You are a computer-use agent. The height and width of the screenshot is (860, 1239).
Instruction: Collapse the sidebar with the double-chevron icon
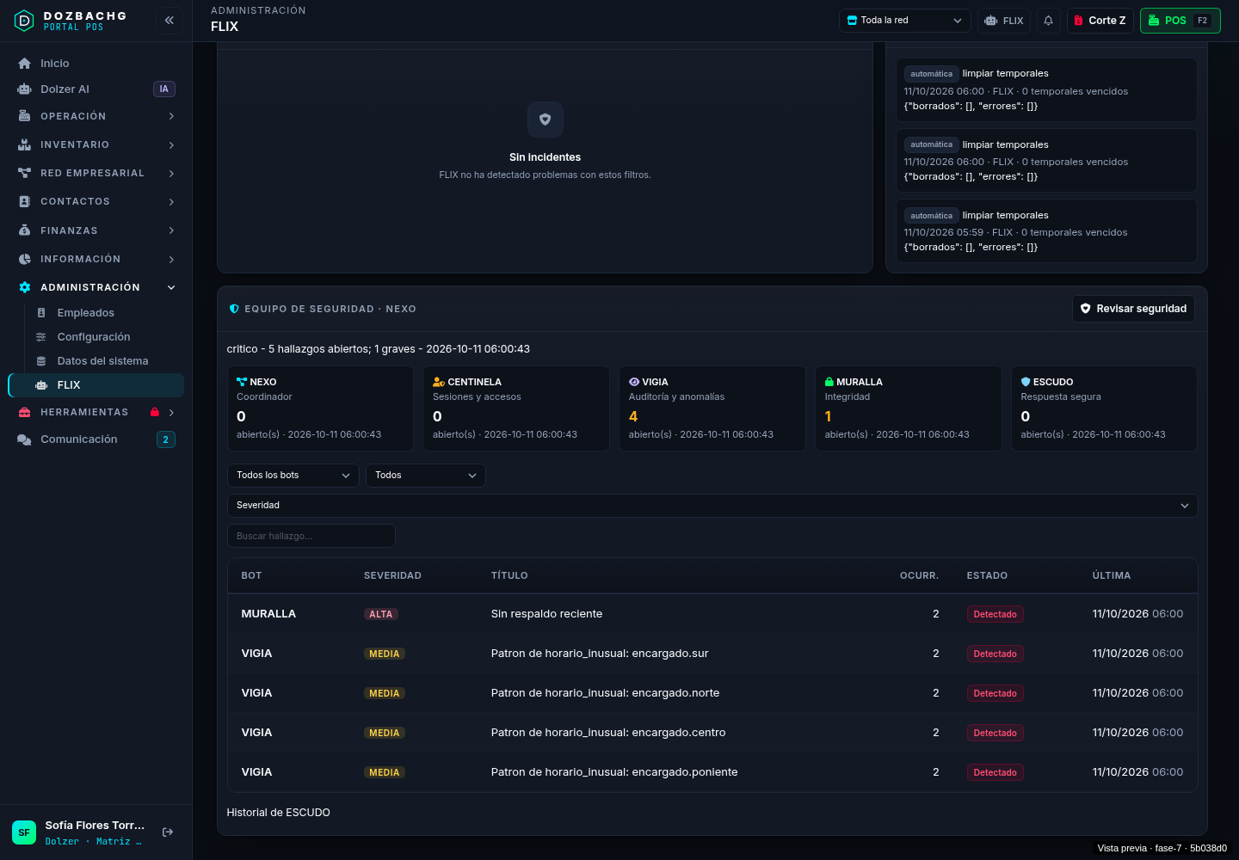pyautogui.click(x=170, y=21)
